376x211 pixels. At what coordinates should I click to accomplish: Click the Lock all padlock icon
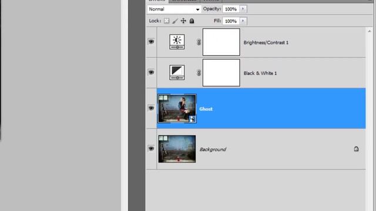pyautogui.click(x=192, y=21)
